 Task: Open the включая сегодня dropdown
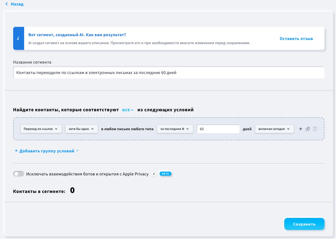tap(274, 129)
